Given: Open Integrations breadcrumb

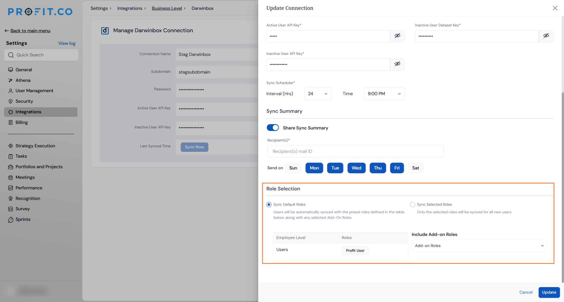Looking at the screenshot, I should click(x=130, y=8).
